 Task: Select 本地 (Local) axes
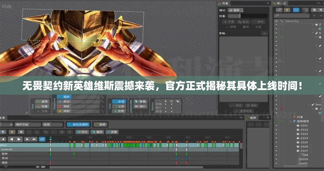pos(119,102)
